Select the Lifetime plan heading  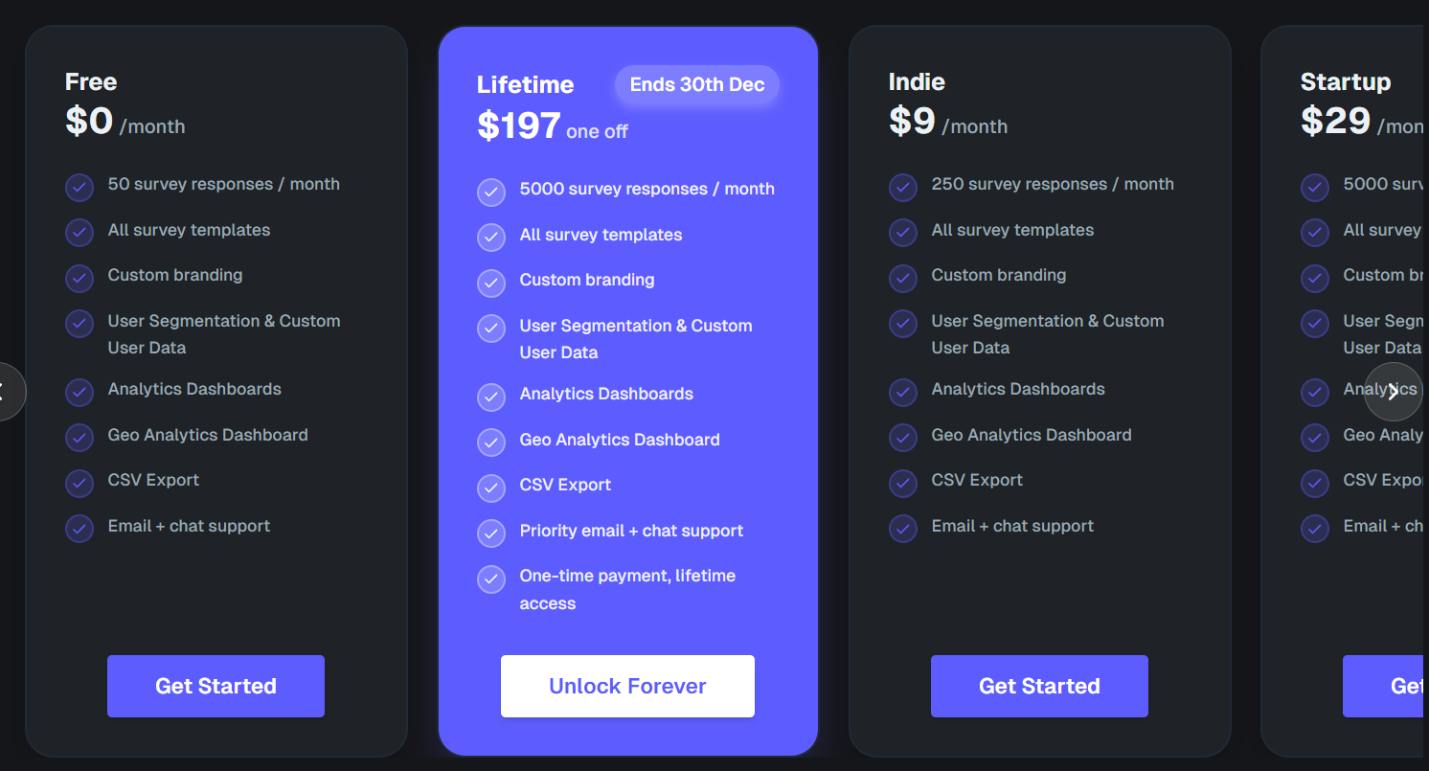point(525,84)
